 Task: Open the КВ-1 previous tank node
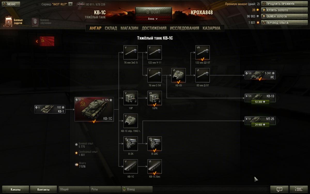coord(50,109)
